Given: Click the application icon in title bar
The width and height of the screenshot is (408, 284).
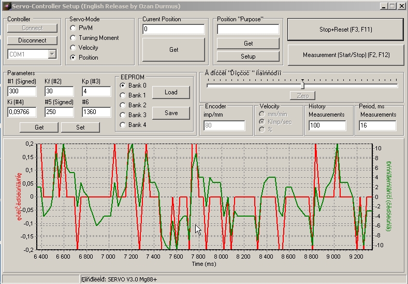Looking at the screenshot, I should 6,6.
